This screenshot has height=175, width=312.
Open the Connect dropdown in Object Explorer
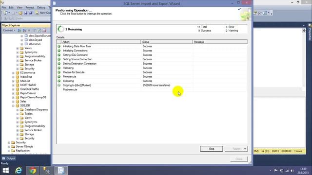pyautogui.click(x=9, y=30)
